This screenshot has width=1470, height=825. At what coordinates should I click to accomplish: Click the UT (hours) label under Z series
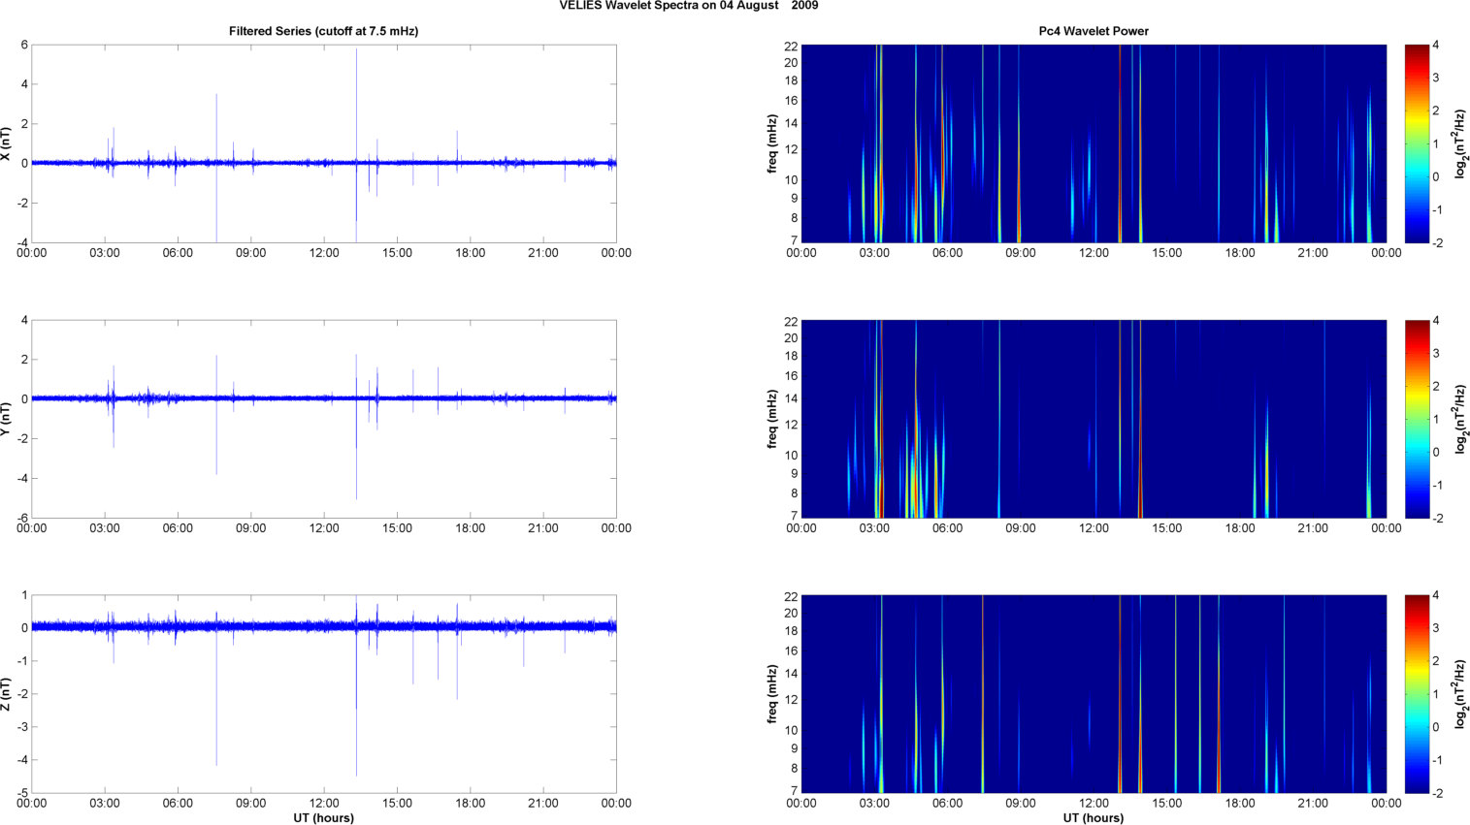pos(323,818)
